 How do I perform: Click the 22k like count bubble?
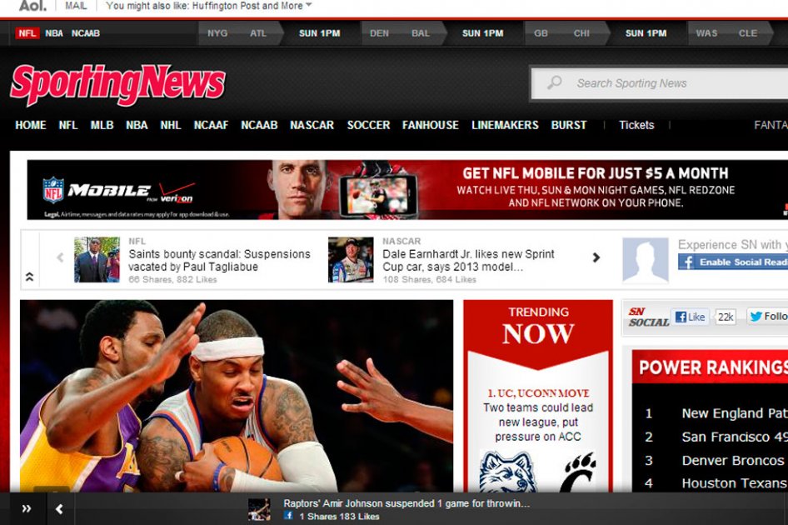pyautogui.click(x=725, y=317)
